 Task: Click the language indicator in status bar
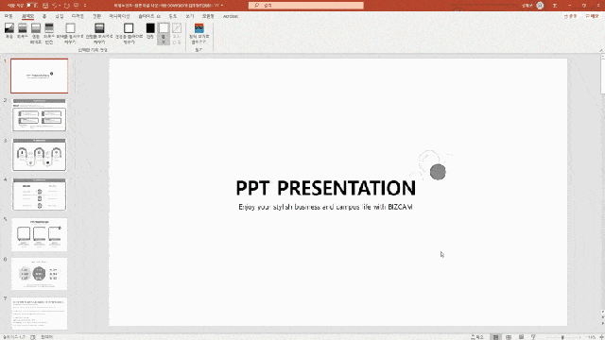pos(47,337)
